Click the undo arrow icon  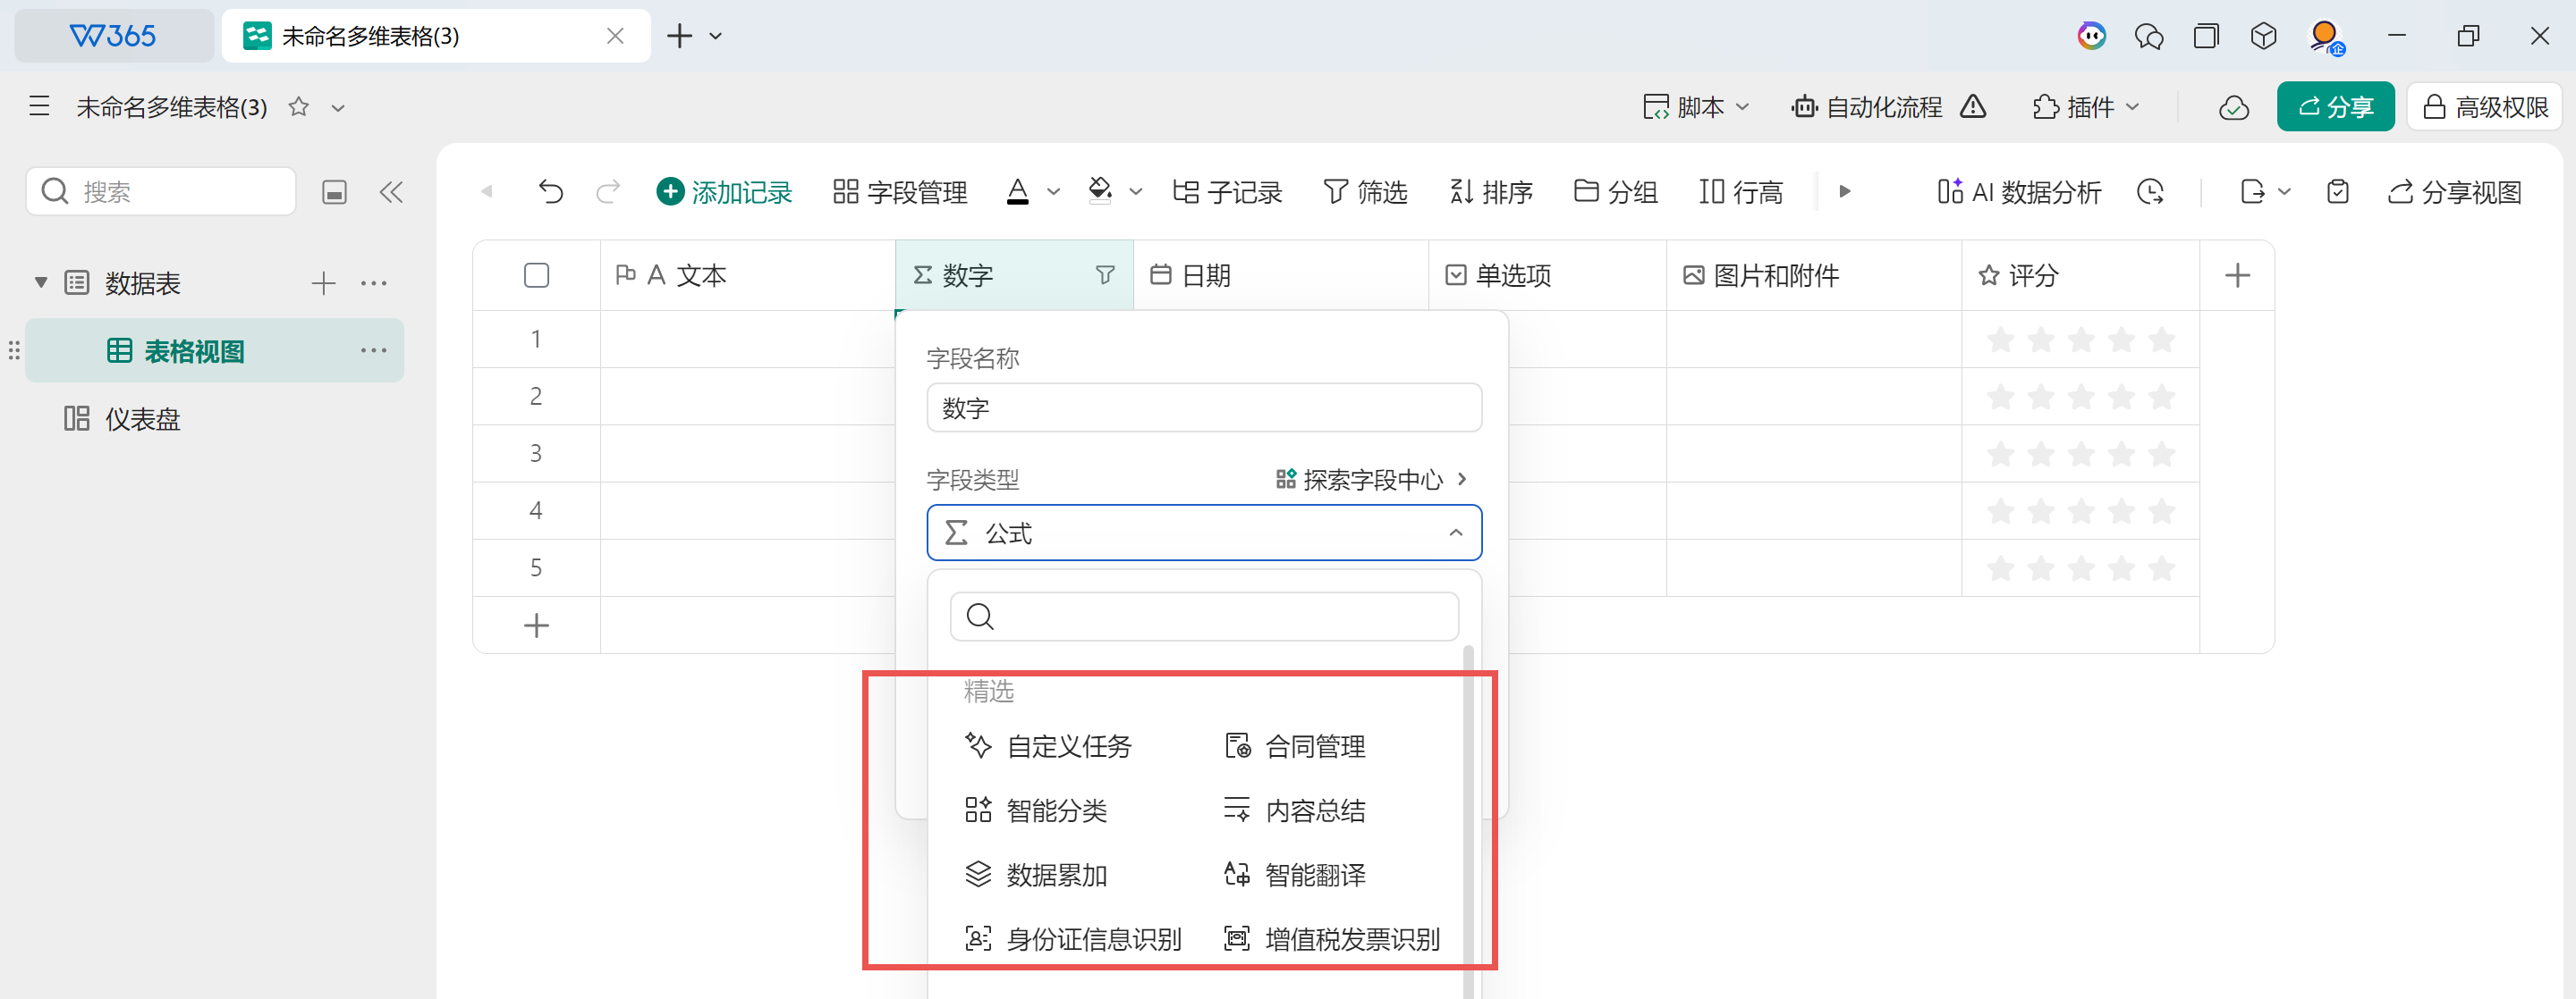click(x=550, y=191)
